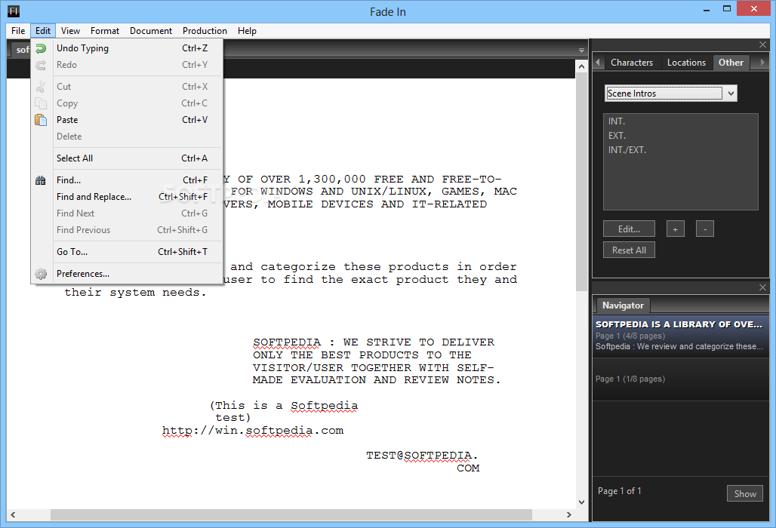Viewport: 776px width, 528px height.
Task: Click the Find binoculars icon
Action: tap(41, 180)
